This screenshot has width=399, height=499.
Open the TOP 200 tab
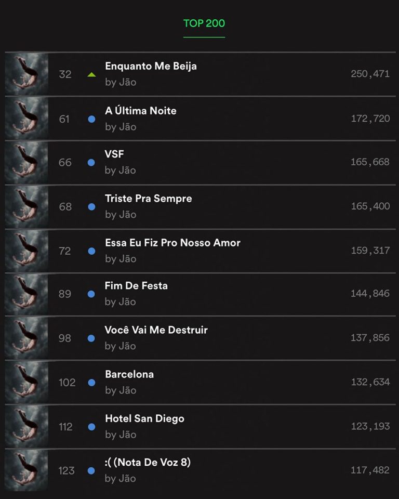204,23
